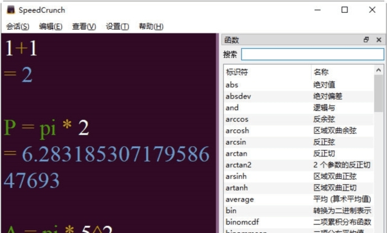Click the 'P = pi * 2' expression
This screenshot has height=233, width=388.
(46, 128)
